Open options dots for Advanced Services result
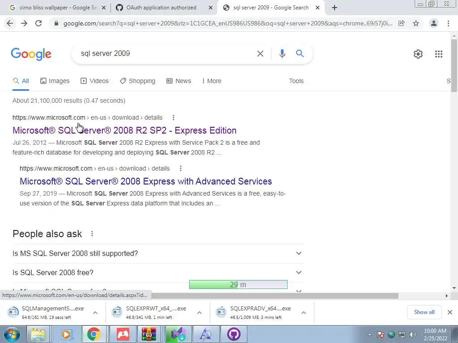 [x=181, y=168]
